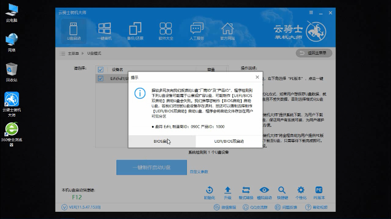Choose BIOS启动 in the dialog
This screenshot has width=391, height=219.
162,141
